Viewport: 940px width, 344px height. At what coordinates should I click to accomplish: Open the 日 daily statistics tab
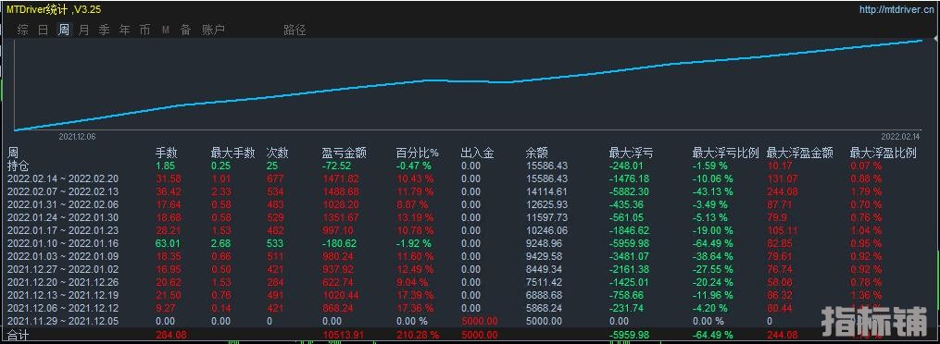(x=44, y=30)
